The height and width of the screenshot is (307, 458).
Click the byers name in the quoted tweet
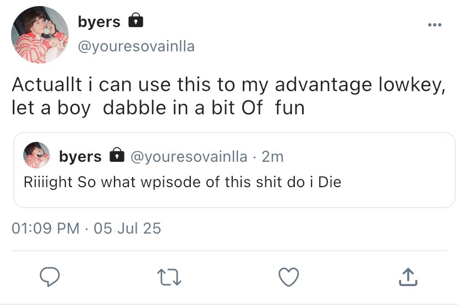(80, 157)
